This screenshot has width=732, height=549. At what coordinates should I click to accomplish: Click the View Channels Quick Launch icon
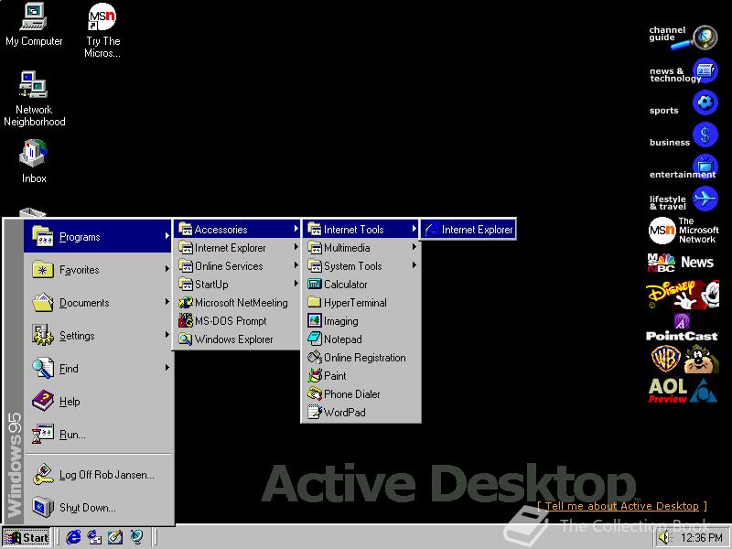pyautogui.click(x=136, y=537)
